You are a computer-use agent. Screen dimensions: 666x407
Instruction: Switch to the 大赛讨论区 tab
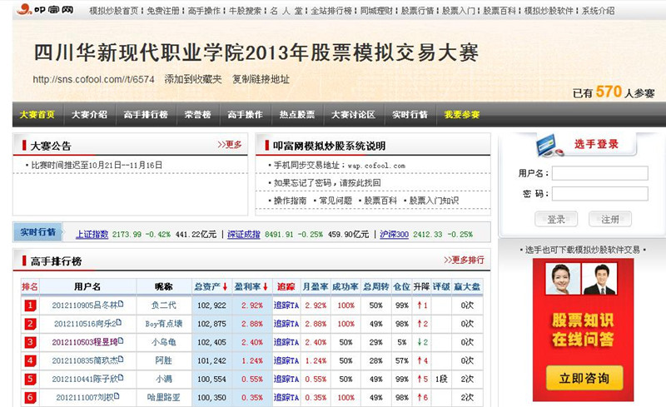point(353,115)
